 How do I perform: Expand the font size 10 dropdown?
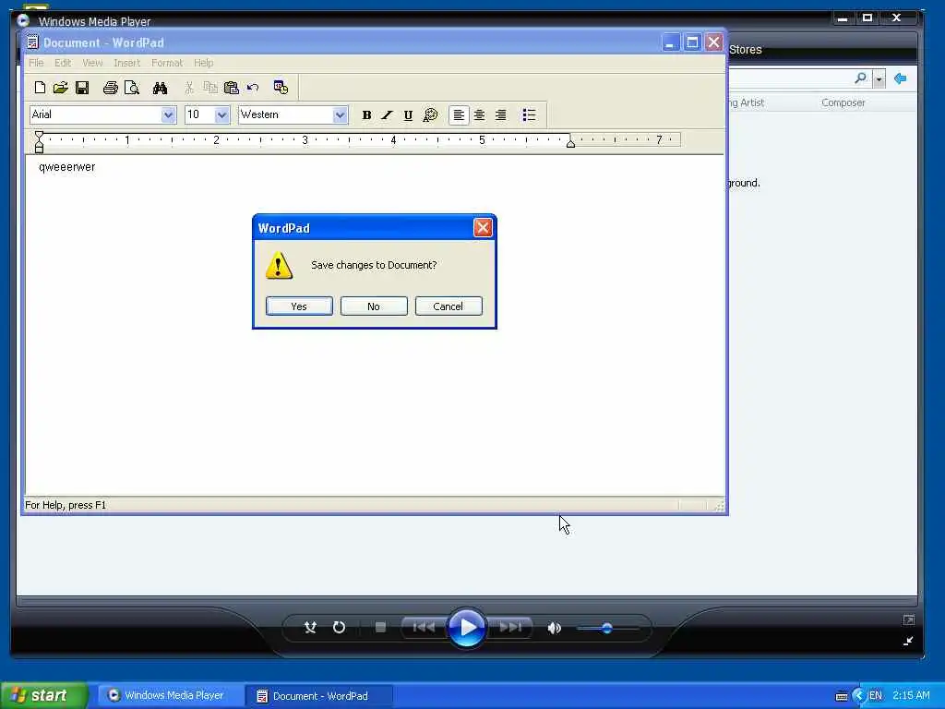coord(221,114)
